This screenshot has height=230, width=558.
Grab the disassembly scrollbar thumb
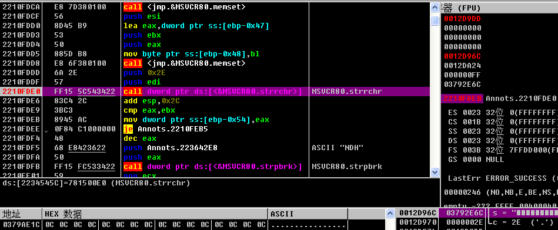tap(435, 21)
